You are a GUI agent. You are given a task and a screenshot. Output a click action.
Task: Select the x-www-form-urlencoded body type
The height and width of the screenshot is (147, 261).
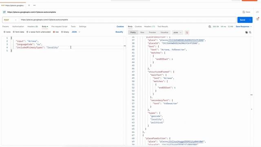tap(38, 32)
